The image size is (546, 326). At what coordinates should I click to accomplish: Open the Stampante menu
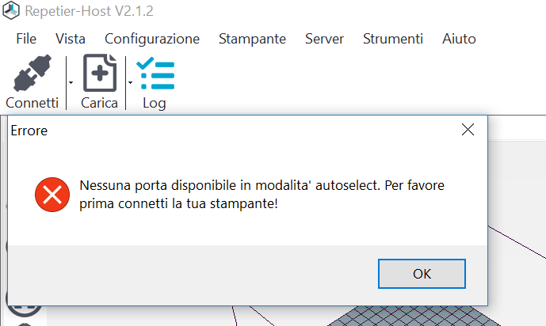point(252,39)
